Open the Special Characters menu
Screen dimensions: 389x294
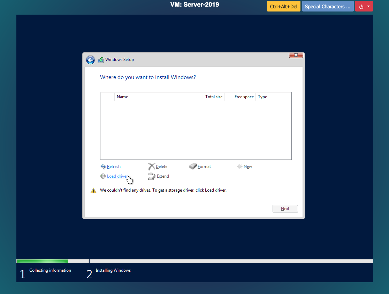(x=328, y=7)
